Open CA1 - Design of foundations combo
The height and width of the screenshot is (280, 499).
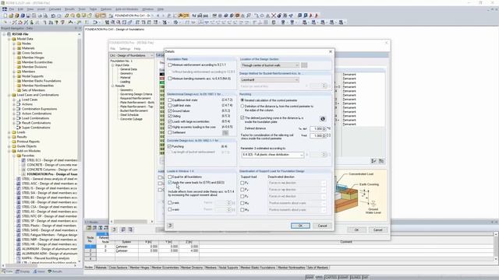click(x=131, y=55)
